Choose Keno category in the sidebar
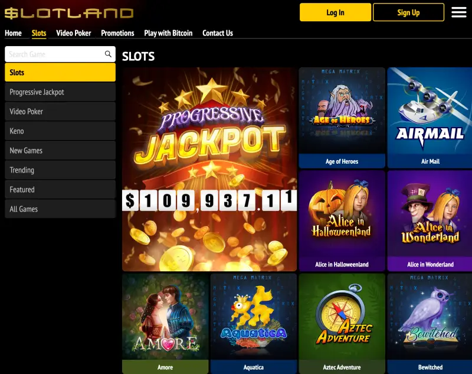 (x=60, y=131)
